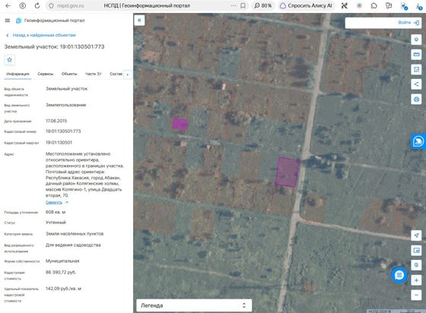Click the value Для ведения садоводства
The height and width of the screenshot is (313, 426).
click(x=73, y=245)
